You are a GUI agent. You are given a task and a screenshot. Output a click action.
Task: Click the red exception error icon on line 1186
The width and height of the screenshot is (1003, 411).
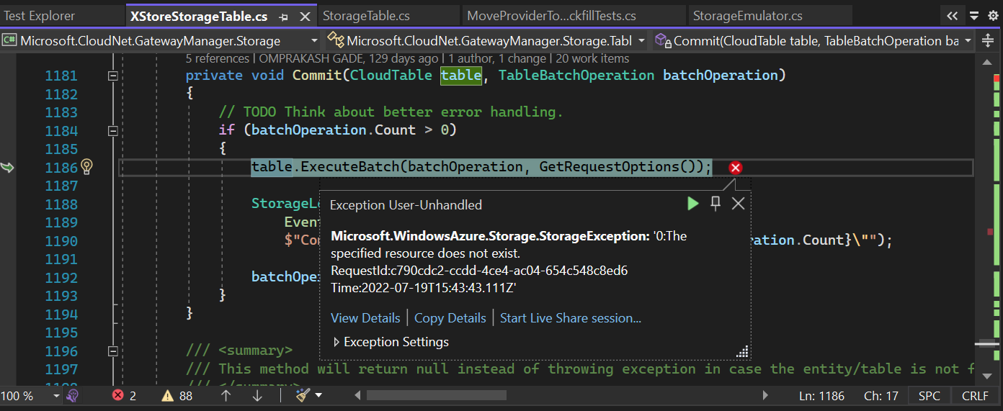735,168
